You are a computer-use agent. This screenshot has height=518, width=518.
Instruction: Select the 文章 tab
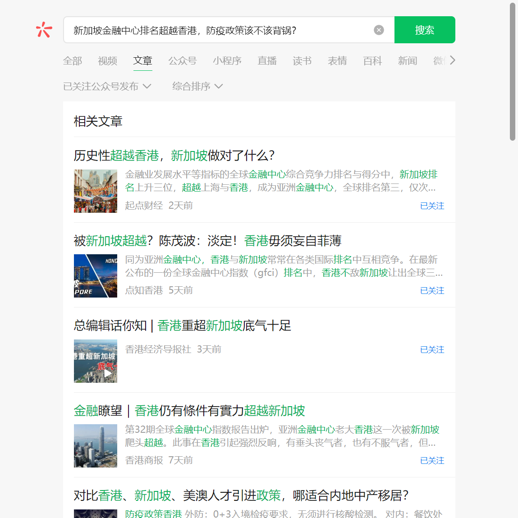pos(143,61)
